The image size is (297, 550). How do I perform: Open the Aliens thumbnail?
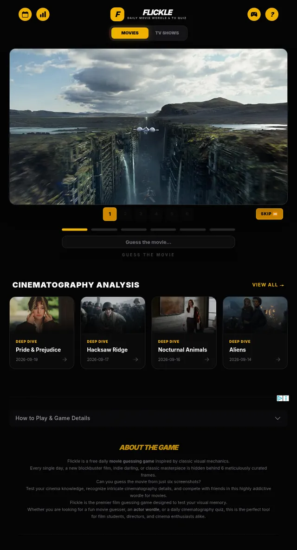click(x=255, y=314)
